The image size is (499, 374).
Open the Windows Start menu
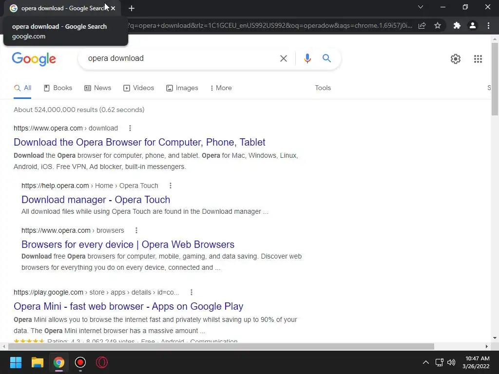click(16, 362)
